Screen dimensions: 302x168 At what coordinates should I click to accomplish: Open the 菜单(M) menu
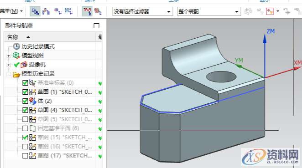pyautogui.click(x=11, y=11)
